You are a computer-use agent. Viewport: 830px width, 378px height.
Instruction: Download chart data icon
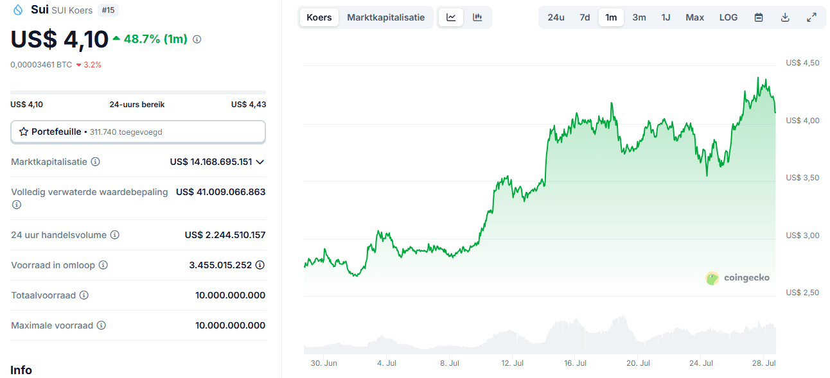click(x=785, y=17)
